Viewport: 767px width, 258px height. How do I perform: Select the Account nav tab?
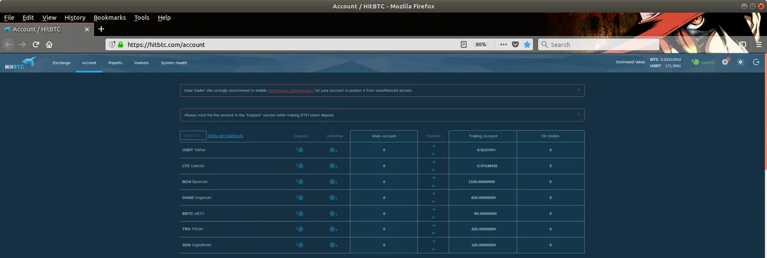coord(89,63)
